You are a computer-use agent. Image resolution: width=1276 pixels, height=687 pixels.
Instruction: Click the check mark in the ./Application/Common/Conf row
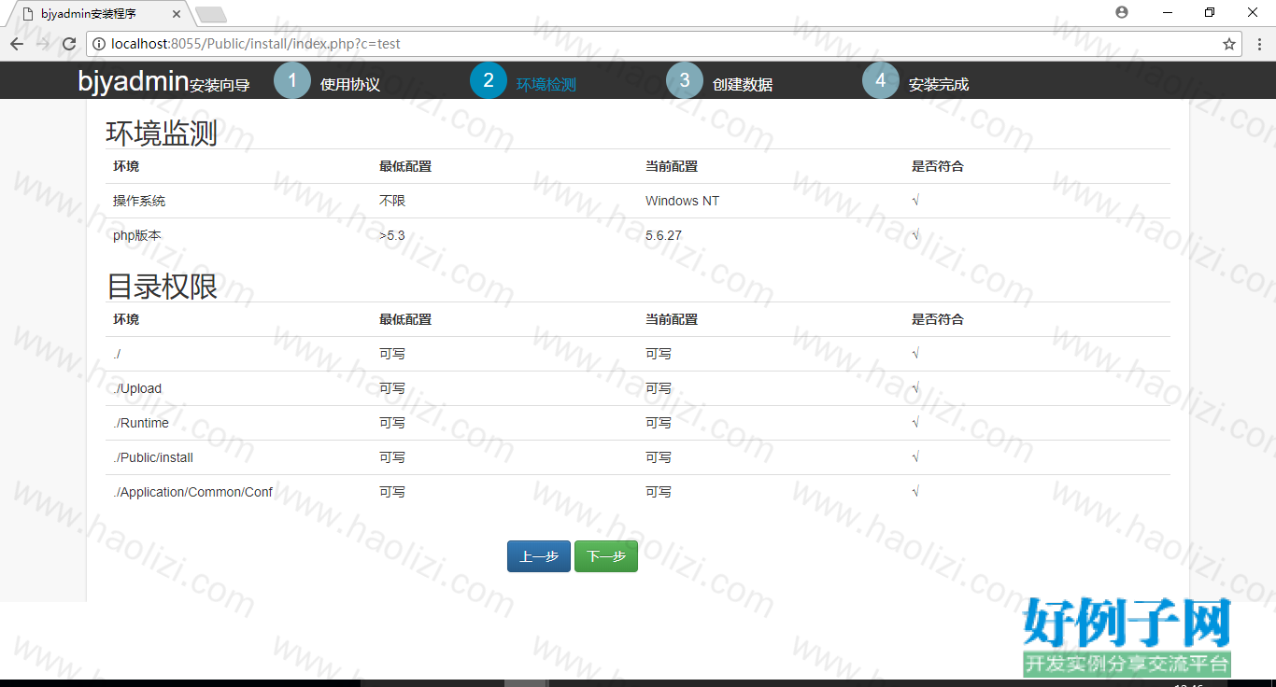(x=915, y=492)
